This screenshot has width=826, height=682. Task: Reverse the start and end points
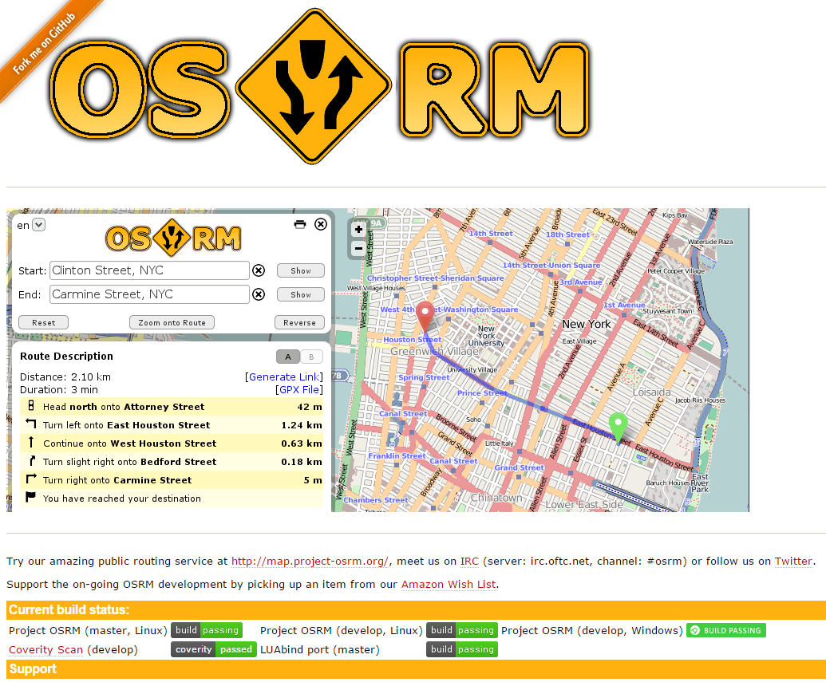(299, 321)
